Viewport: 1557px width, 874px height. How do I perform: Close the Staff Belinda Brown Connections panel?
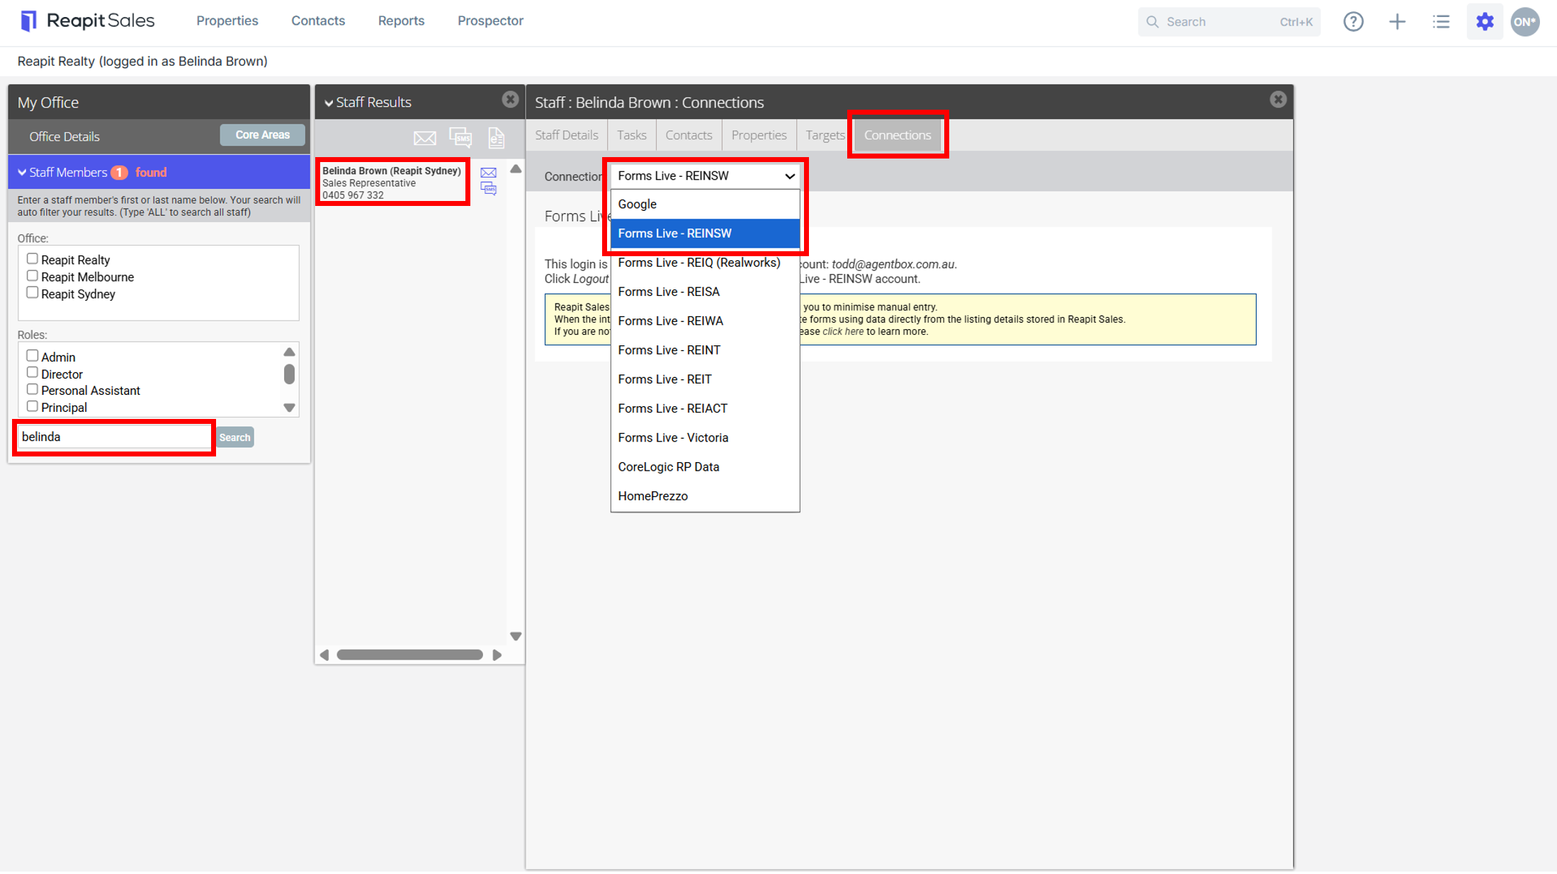point(1277,100)
